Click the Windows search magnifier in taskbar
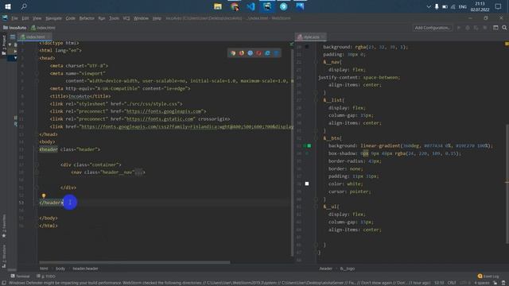Screen dimensions: 509x286 pos(24,6)
